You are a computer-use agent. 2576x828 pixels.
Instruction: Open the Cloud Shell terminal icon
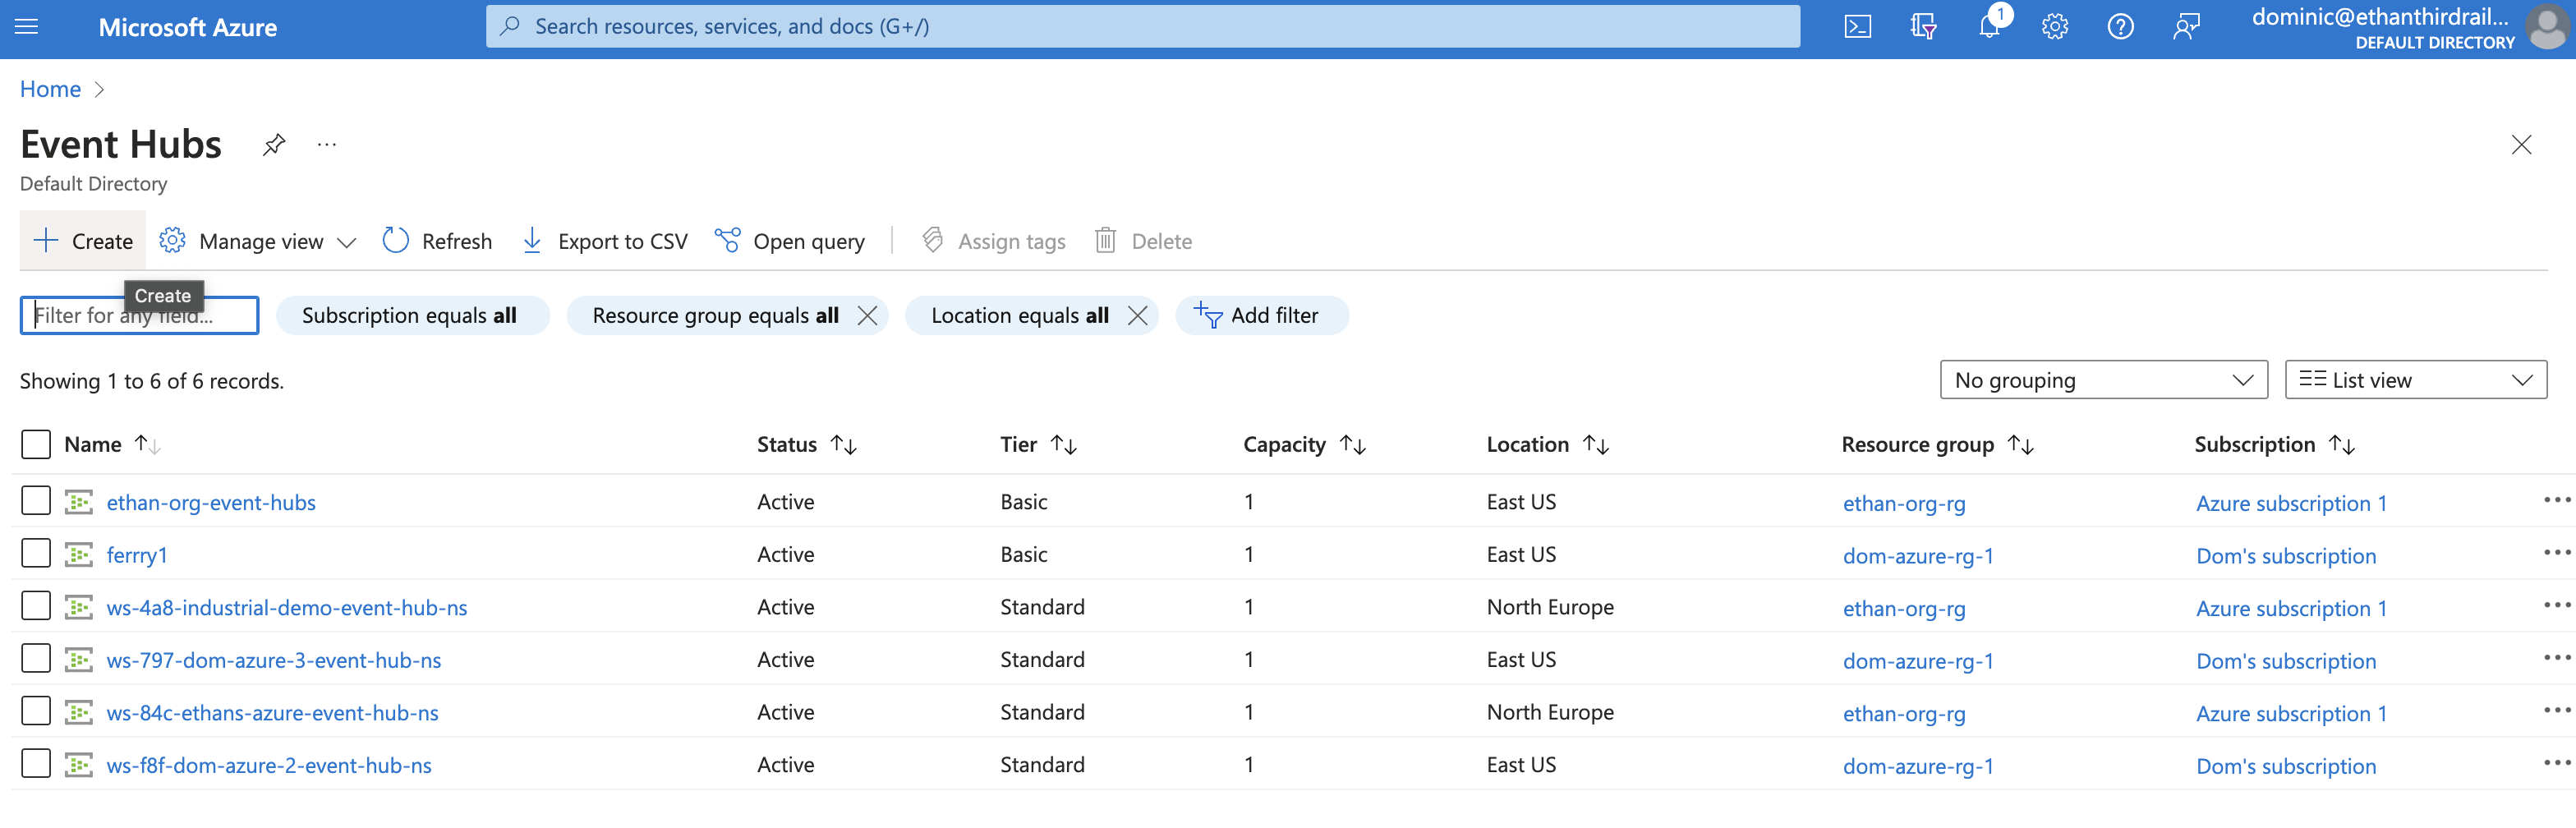coord(1858,27)
